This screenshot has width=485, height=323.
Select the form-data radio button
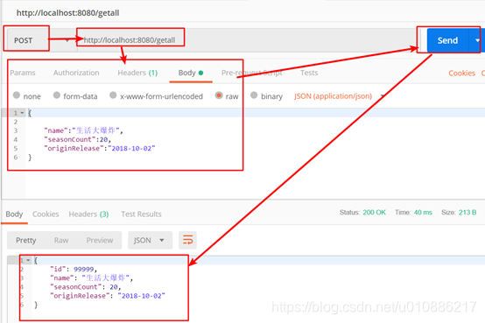tap(57, 95)
